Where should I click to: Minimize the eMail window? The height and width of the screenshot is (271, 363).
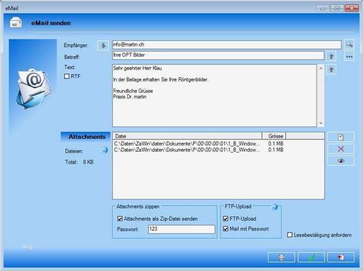pos(323,9)
